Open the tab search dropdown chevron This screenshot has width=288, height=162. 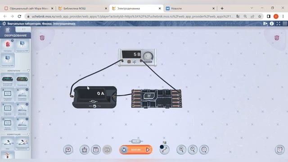pyautogui.click(x=252, y=8)
